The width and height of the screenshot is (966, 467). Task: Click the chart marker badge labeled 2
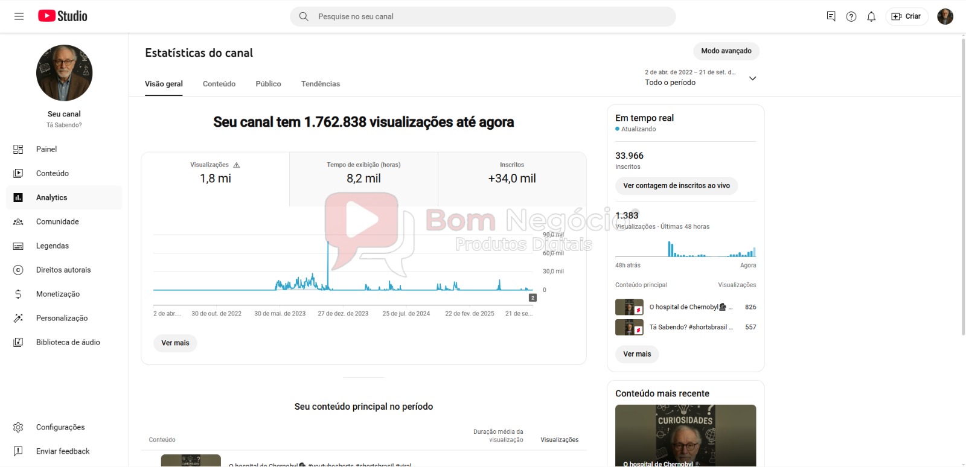coord(533,297)
